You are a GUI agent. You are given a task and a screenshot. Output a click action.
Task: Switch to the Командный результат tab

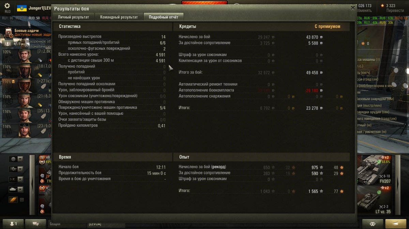coord(119,17)
